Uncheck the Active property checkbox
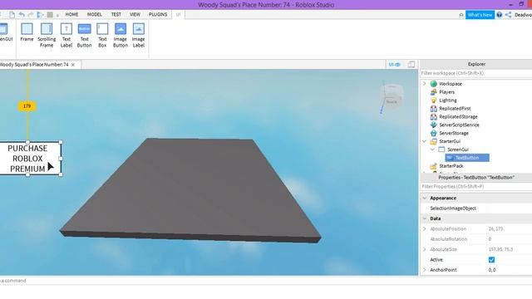The height and width of the screenshot is (299, 532). click(x=491, y=260)
